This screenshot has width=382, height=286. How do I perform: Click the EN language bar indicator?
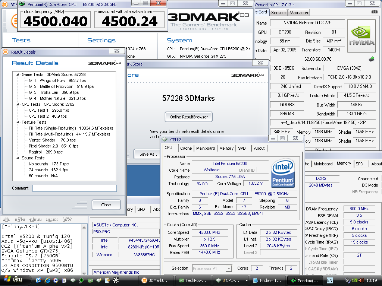(330, 280)
